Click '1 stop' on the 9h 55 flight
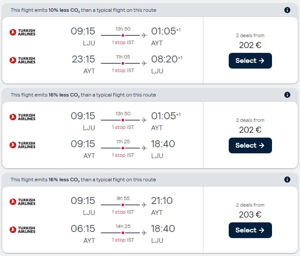300x256 pixels. (119, 212)
